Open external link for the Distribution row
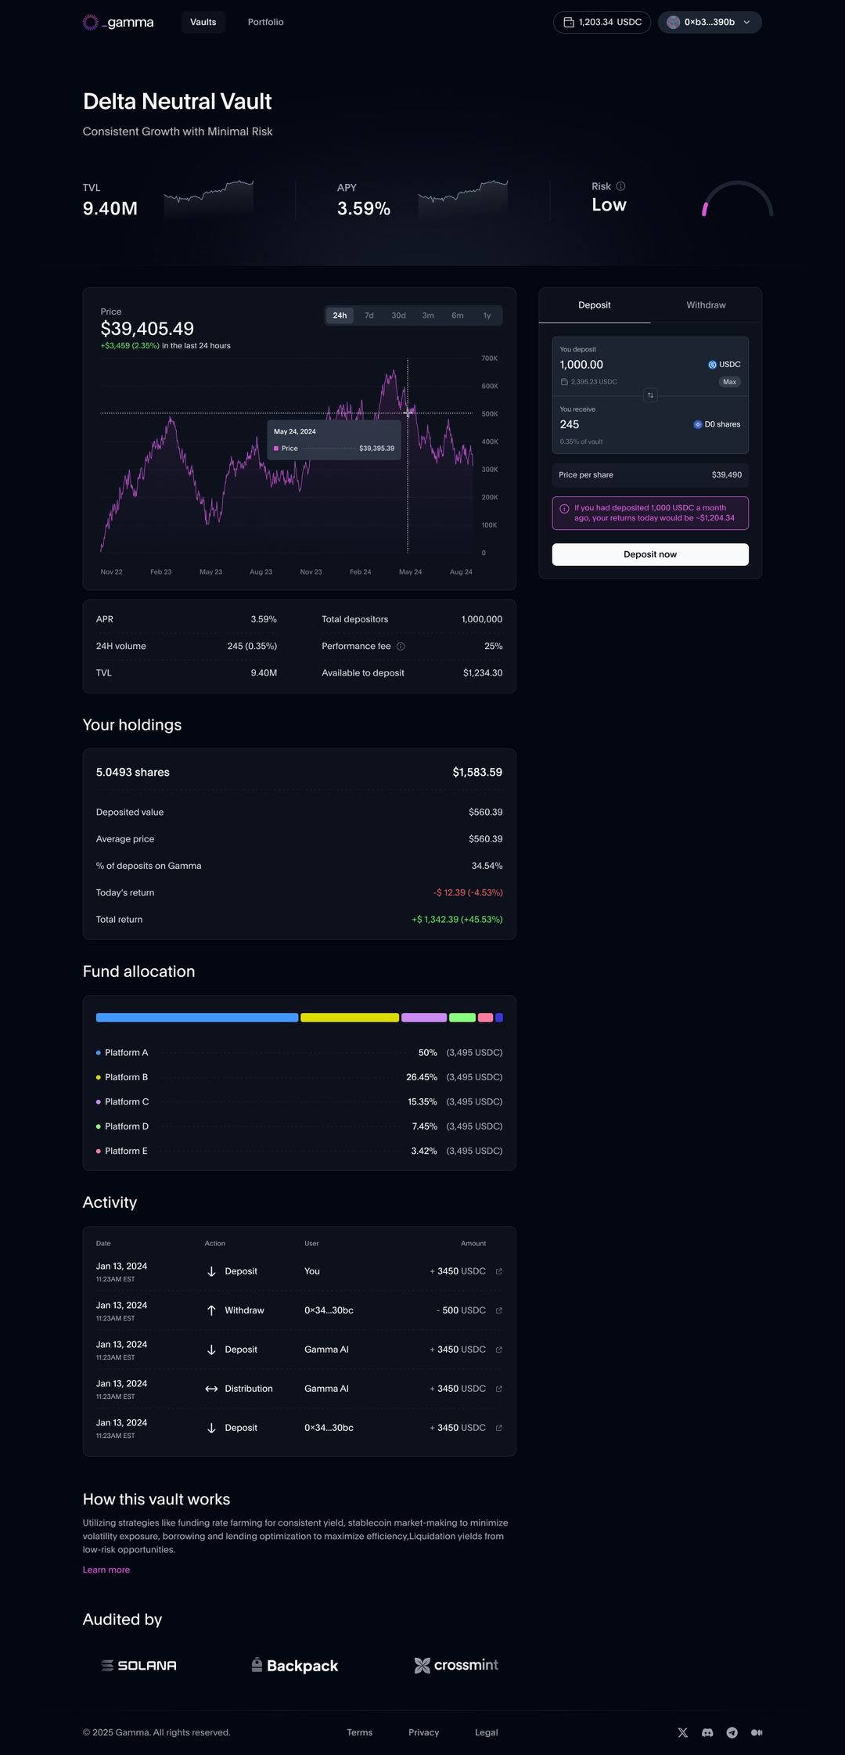 [499, 1389]
